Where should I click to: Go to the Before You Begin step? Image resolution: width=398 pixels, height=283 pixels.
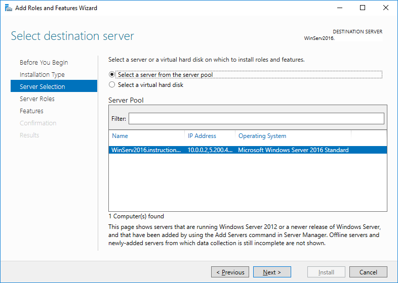pos(44,62)
